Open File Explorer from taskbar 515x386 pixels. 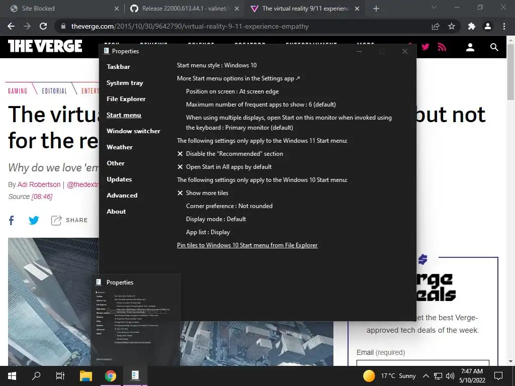86,376
